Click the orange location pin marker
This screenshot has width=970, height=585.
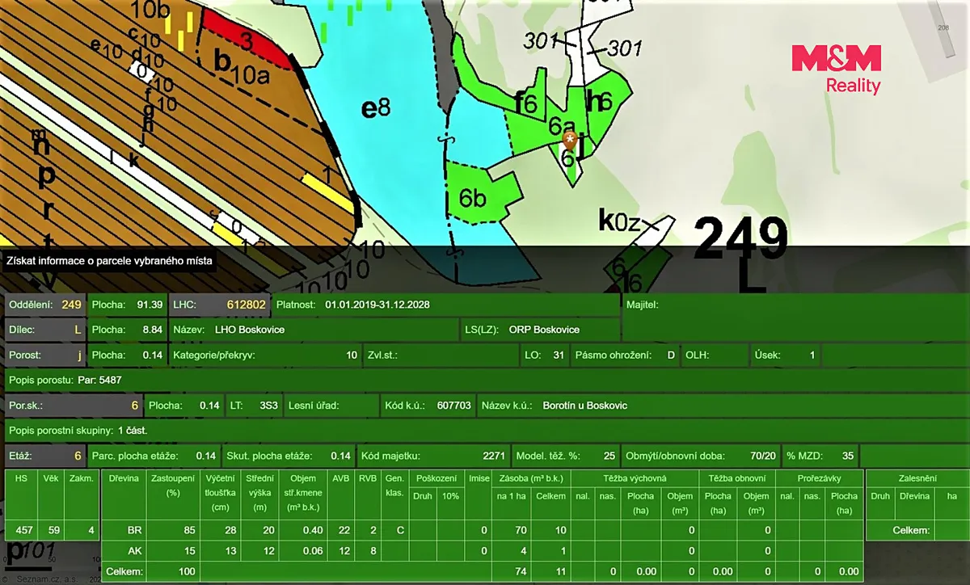(x=571, y=141)
